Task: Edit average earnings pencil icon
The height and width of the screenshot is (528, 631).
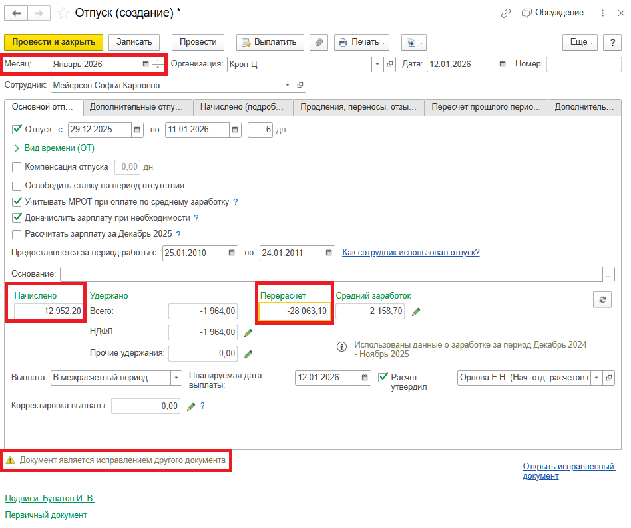Action: pyautogui.click(x=417, y=311)
